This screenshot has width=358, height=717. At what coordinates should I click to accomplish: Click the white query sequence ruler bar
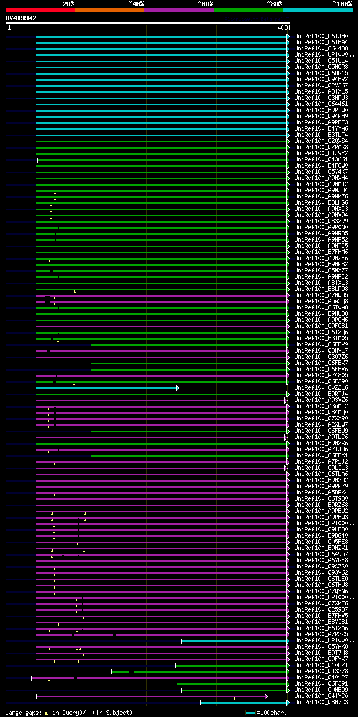tap(148, 23)
